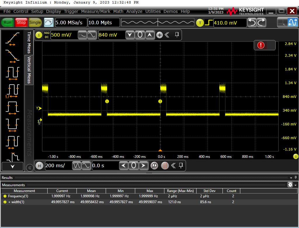Expand more measurement icons with down arrow

pyautogui.click(x=12, y=166)
